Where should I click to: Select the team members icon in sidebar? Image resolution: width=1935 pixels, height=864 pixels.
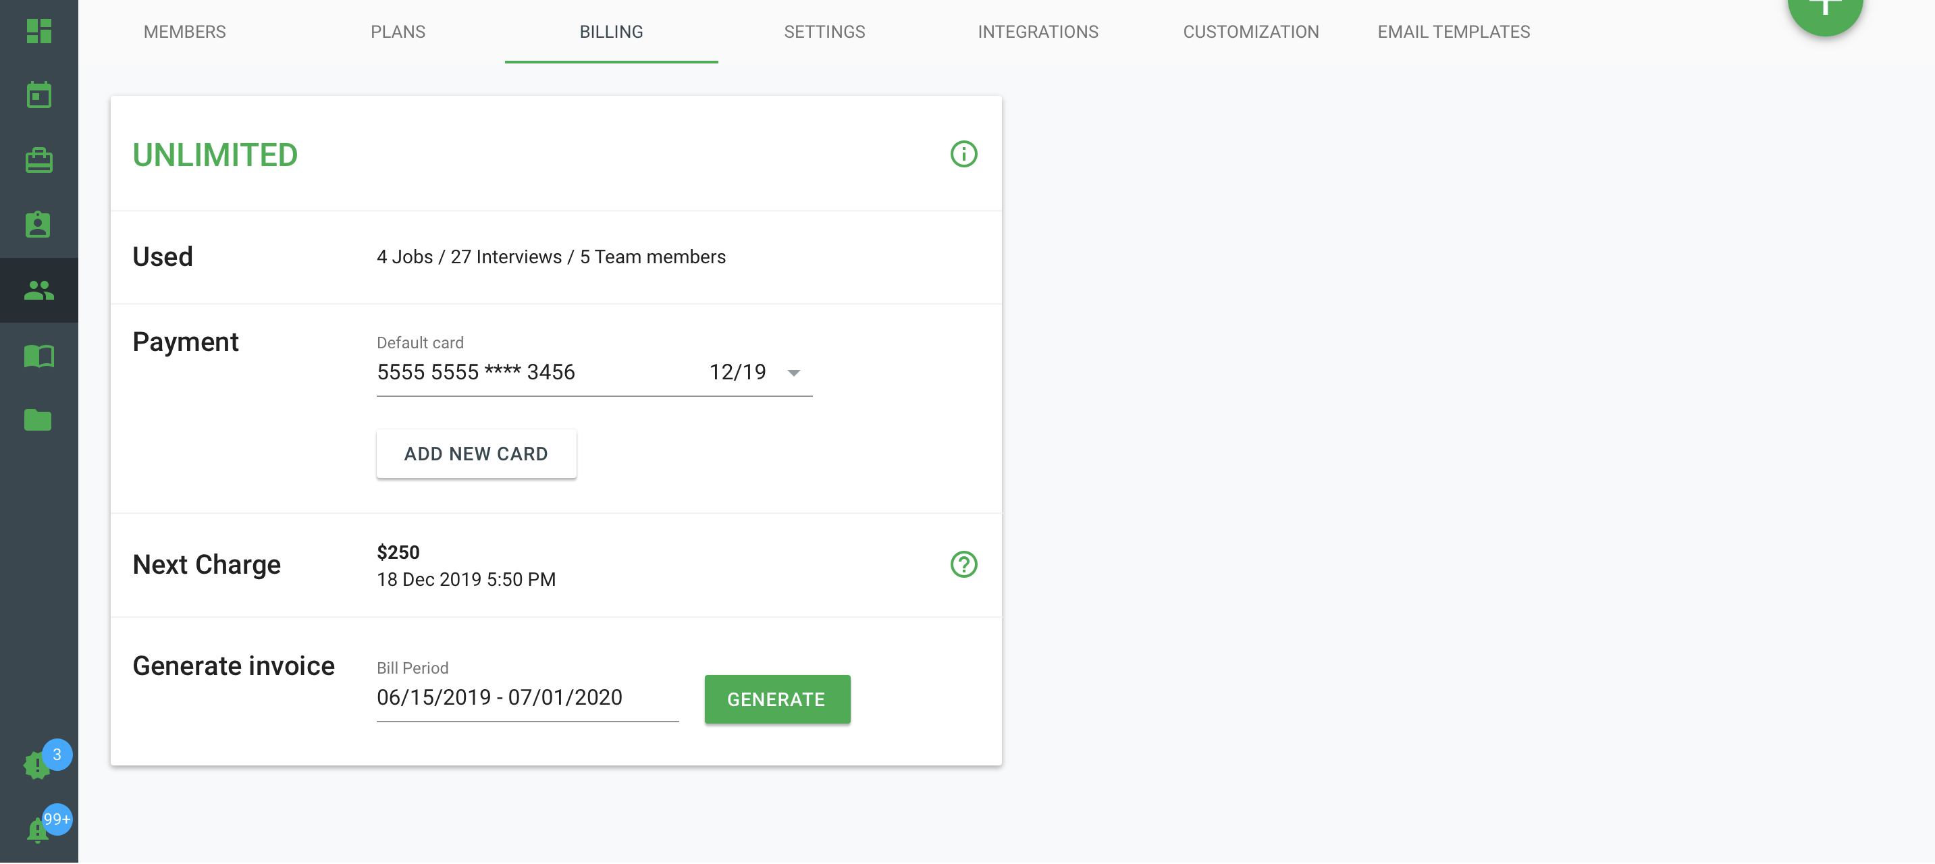[38, 290]
